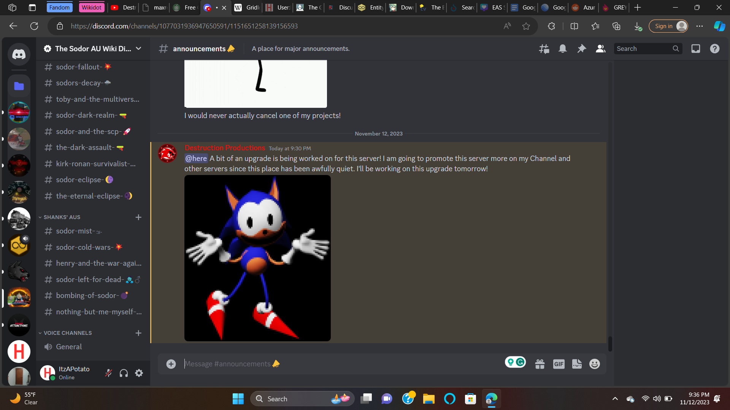Open browser Downloads icon
Screen dimensions: 730x410
point(638,26)
